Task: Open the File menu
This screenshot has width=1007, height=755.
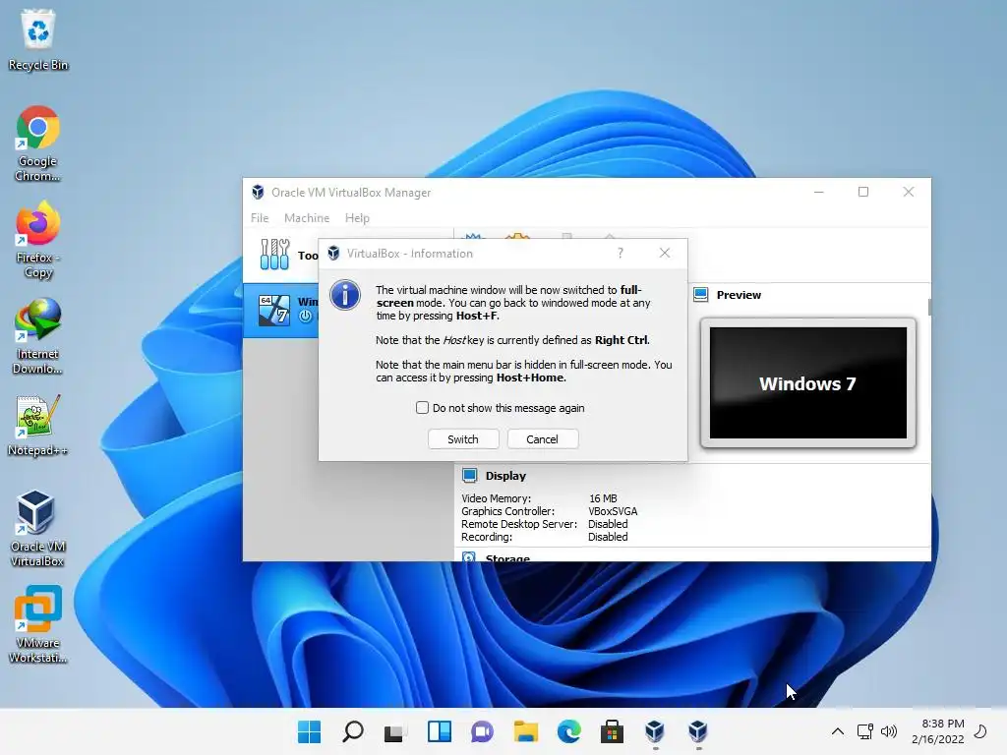Action: [x=260, y=217]
